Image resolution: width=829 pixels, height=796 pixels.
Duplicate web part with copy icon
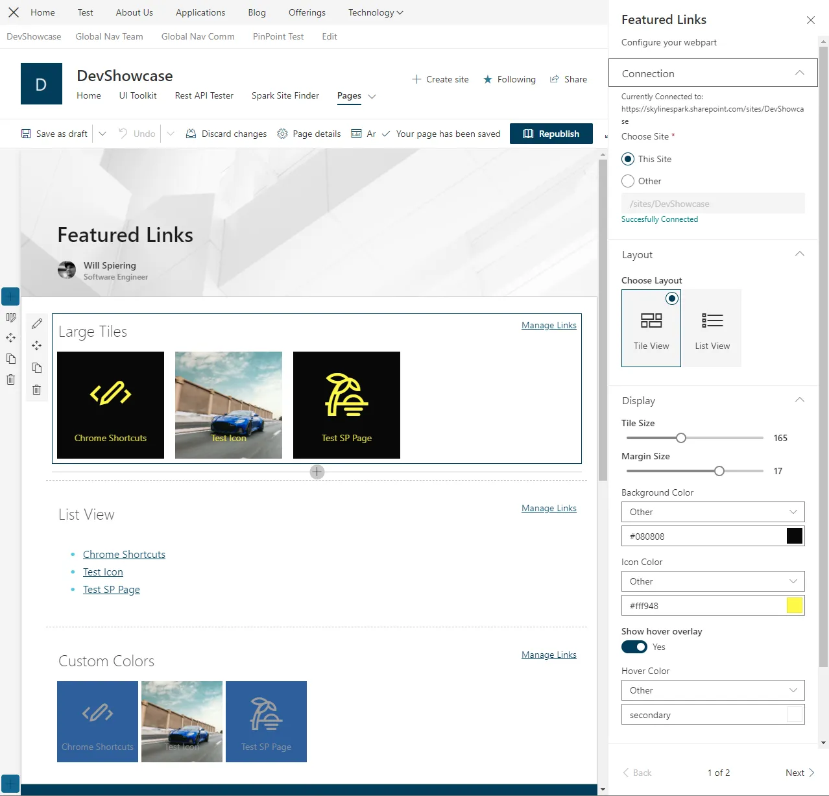(x=37, y=368)
